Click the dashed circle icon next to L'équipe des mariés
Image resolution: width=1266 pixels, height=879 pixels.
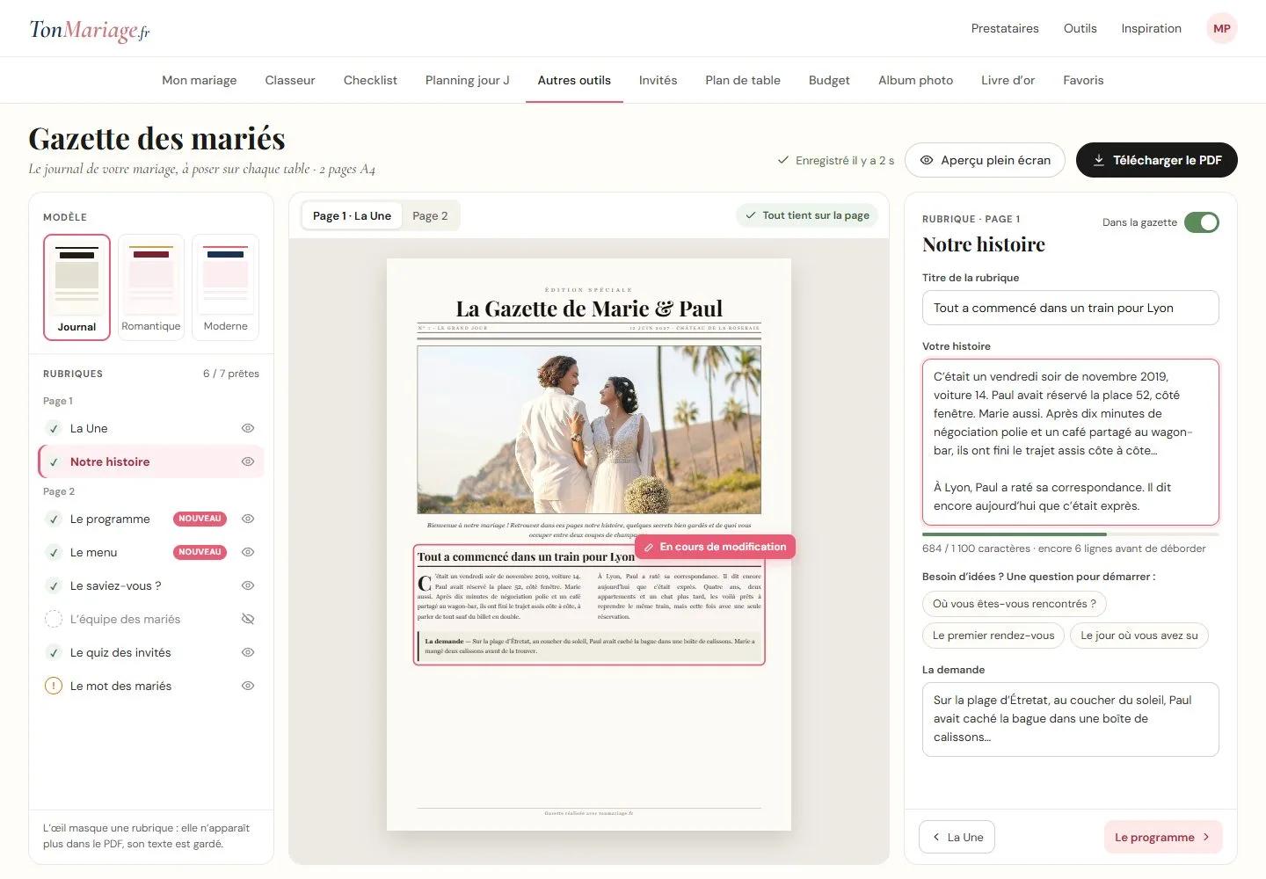click(x=54, y=619)
